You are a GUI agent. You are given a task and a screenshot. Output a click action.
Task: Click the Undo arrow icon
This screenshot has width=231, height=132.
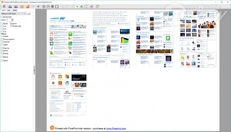click(x=63, y=6)
